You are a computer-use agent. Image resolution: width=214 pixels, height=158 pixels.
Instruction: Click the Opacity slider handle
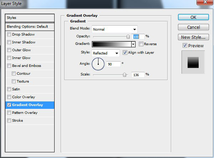point(128,36)
